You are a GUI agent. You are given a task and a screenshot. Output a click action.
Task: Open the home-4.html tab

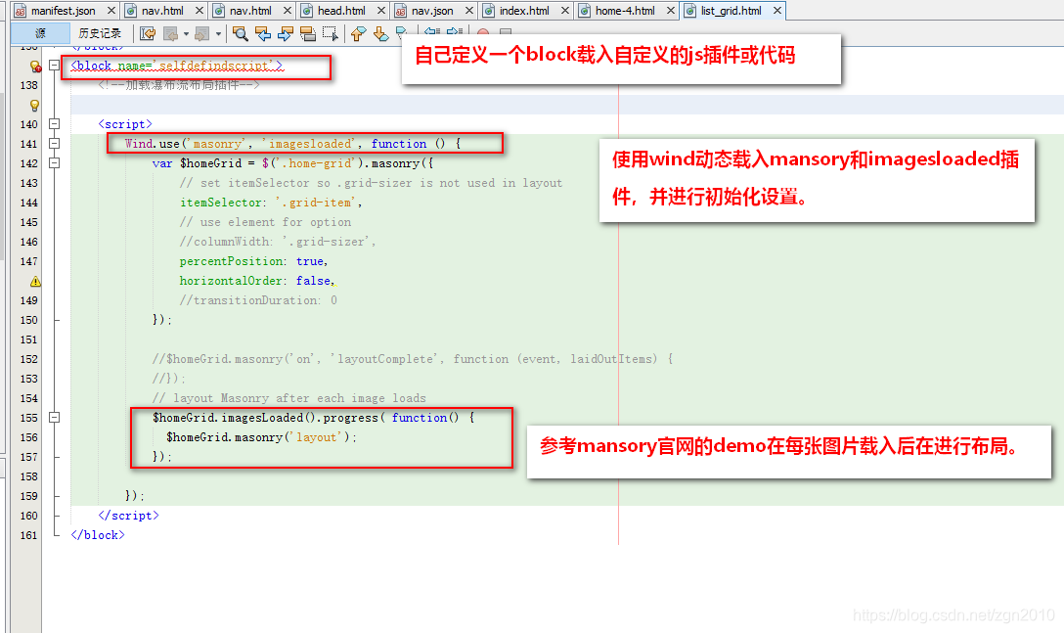(x=625, y=11)
